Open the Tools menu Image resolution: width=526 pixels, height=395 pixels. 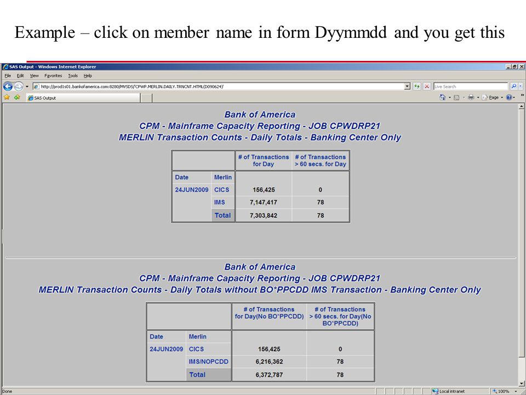[x=73, y=76]
